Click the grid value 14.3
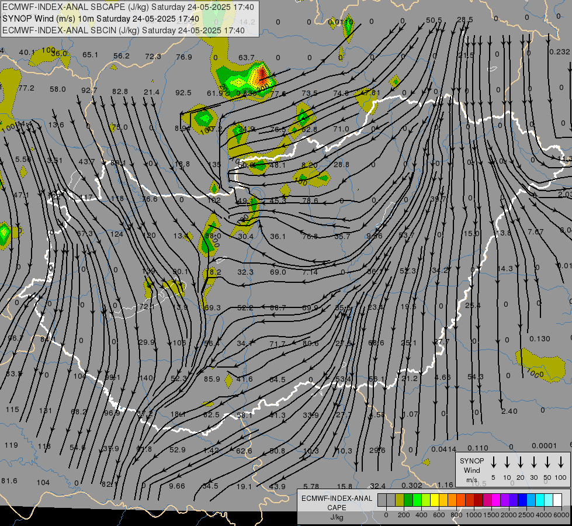Image resolution: width=572 pixels, height=526 pixels. click(x=505, y=269)
